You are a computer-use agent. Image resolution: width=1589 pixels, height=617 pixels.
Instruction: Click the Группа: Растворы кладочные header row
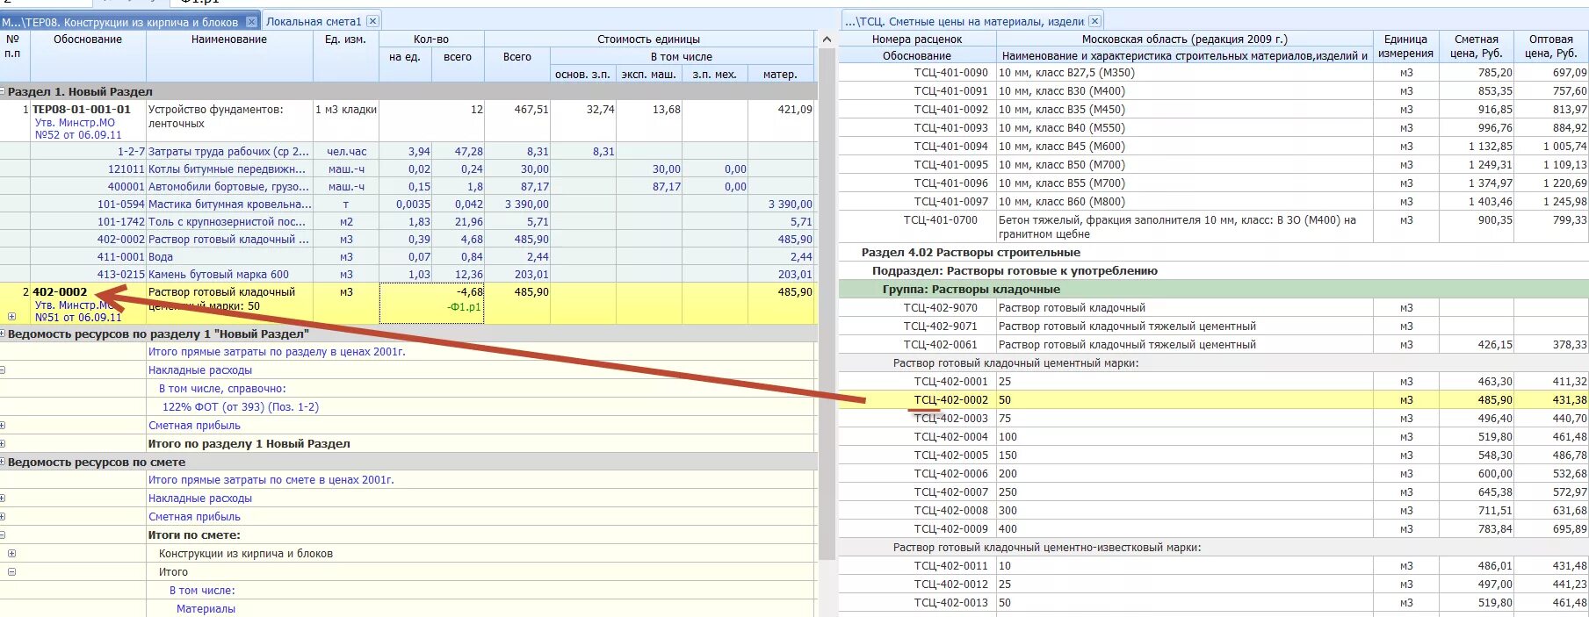click(x=1214, y=290)
